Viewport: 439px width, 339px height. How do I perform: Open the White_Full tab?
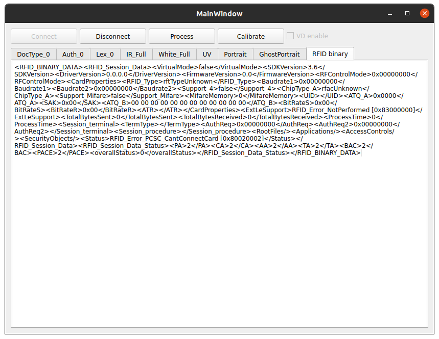click(x=174, y=54)
